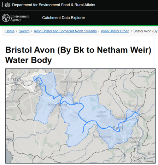Click the Environment Agency logo icon
Screen dimensions: 158x165
point(6,18)
